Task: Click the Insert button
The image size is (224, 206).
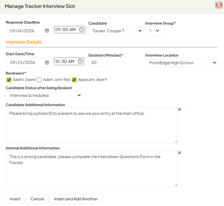Action: pyautogui.click(x=15, y=199)
